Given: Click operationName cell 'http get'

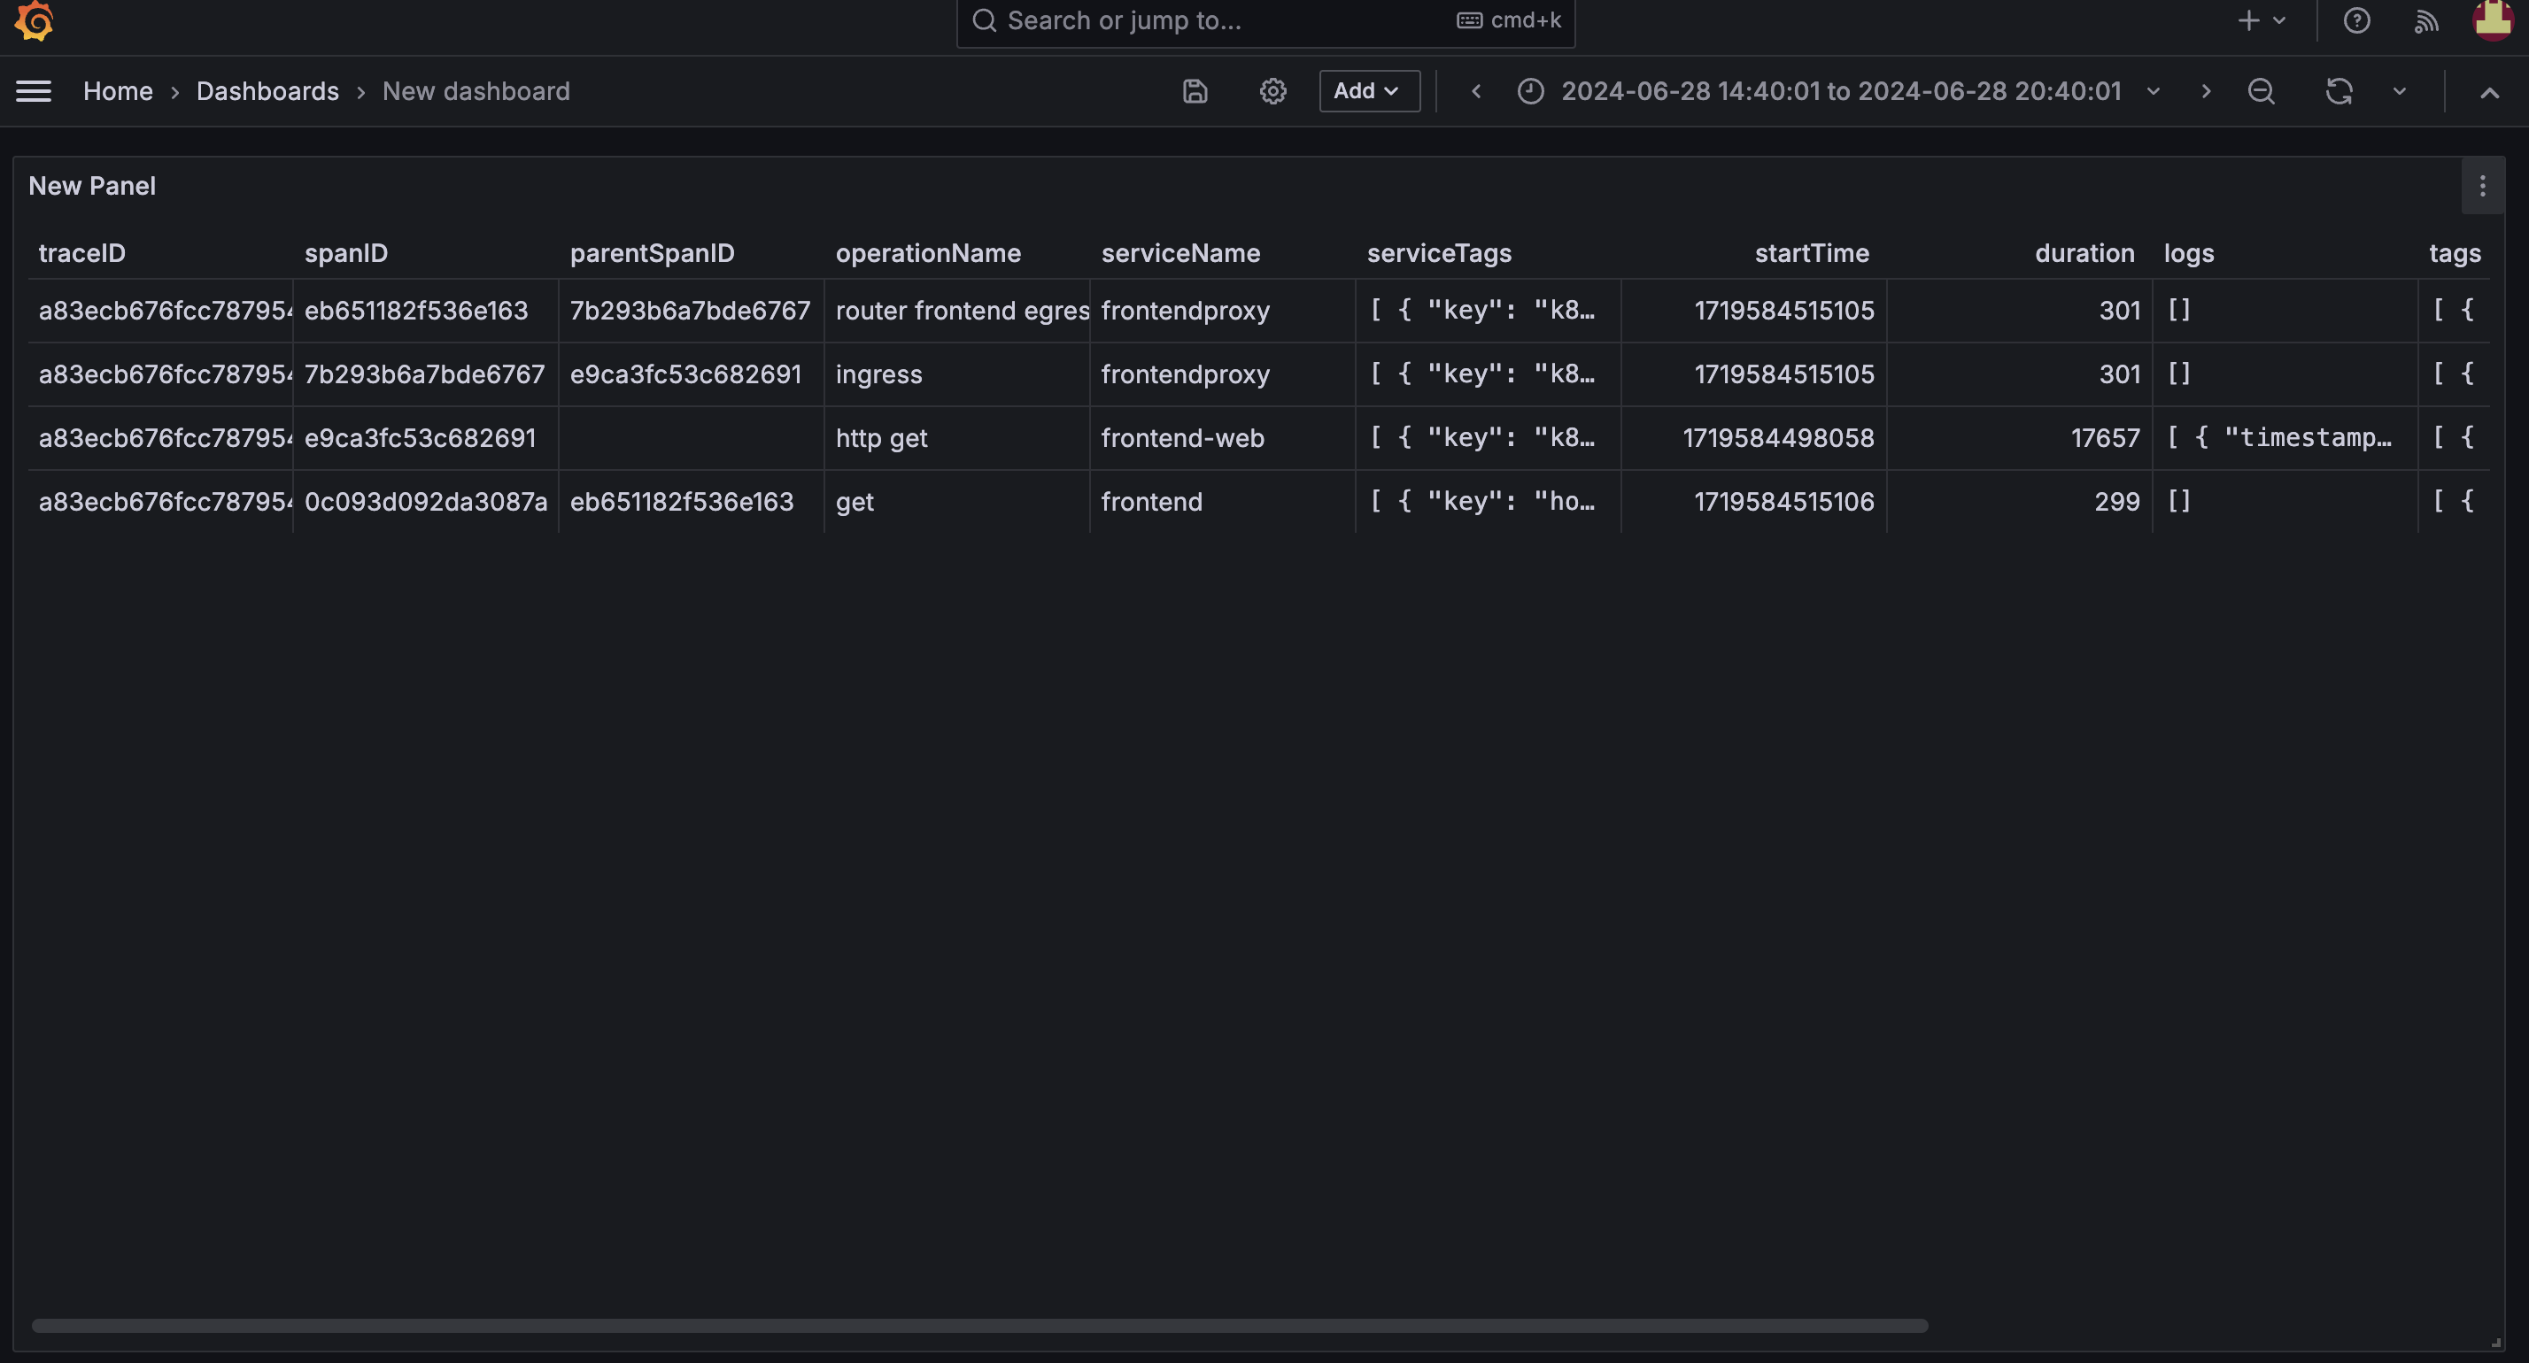Looking at the screenshot, I should point(957,437).
